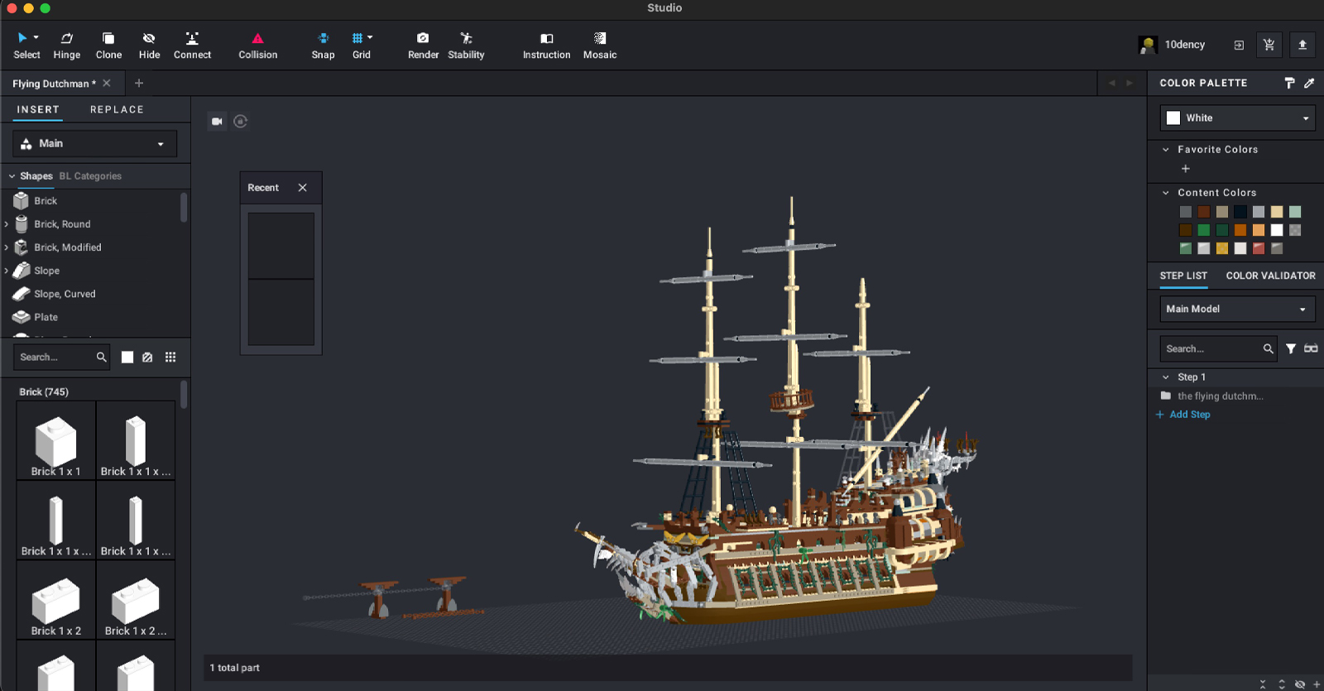The image size is (1324, 691).
Task: Open the White color dropdown
Action: [x=1237, y=118]
